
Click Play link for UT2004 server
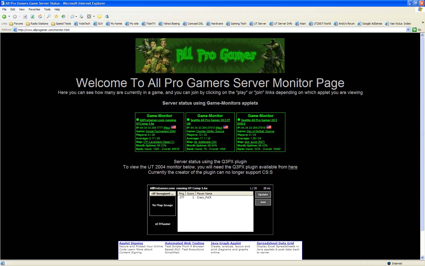click(167, 128)
